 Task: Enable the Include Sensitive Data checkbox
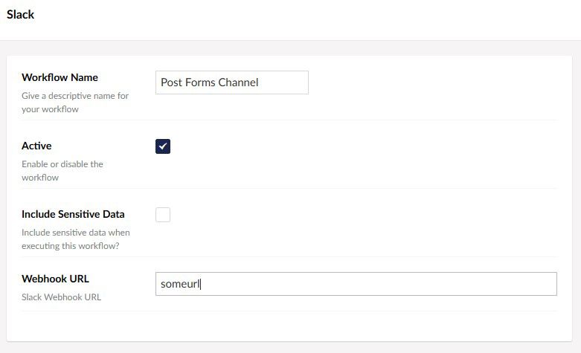point(163,215)
